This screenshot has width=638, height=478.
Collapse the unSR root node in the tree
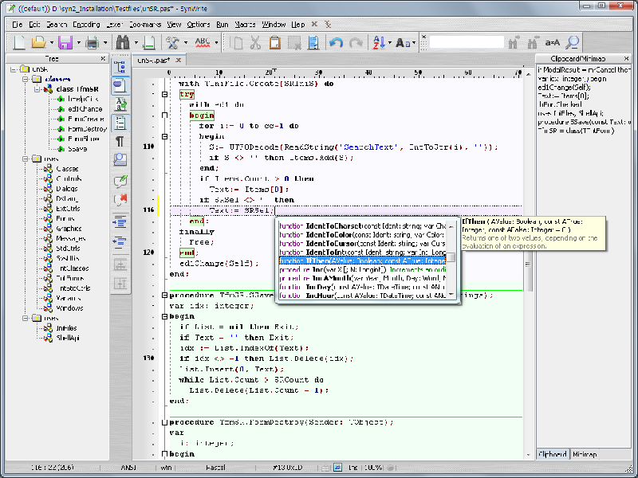tap(14, 69)
